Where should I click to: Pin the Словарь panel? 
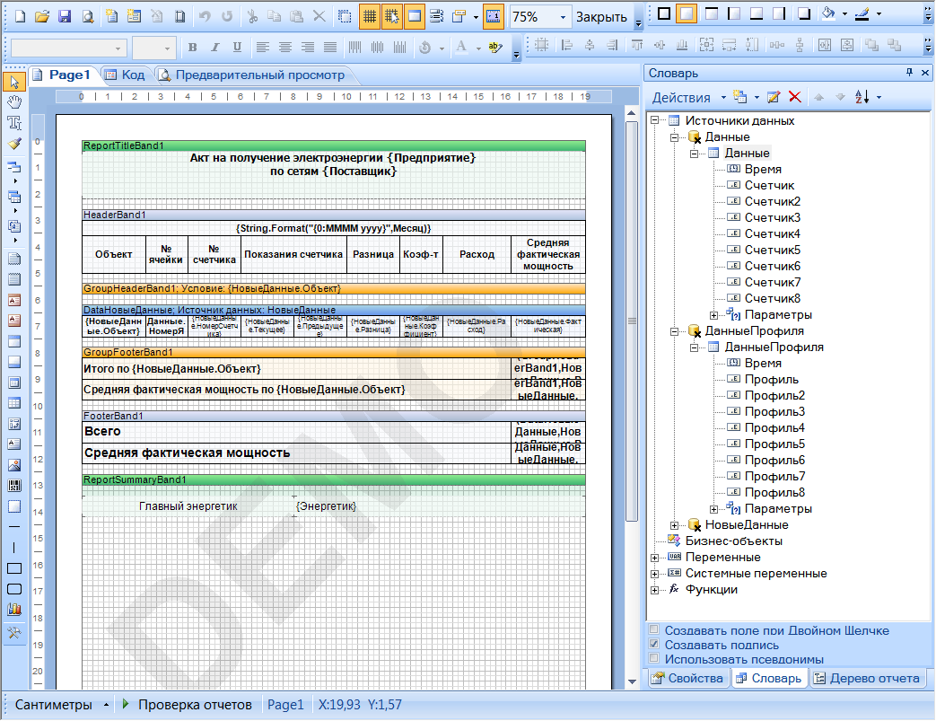909,72
